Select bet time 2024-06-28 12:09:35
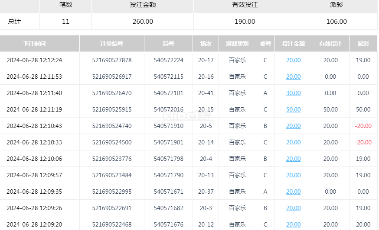The height and width of the screenshot is (230, 379). (34, 192)
